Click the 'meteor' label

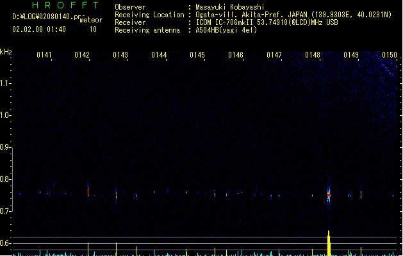[91, 20]
